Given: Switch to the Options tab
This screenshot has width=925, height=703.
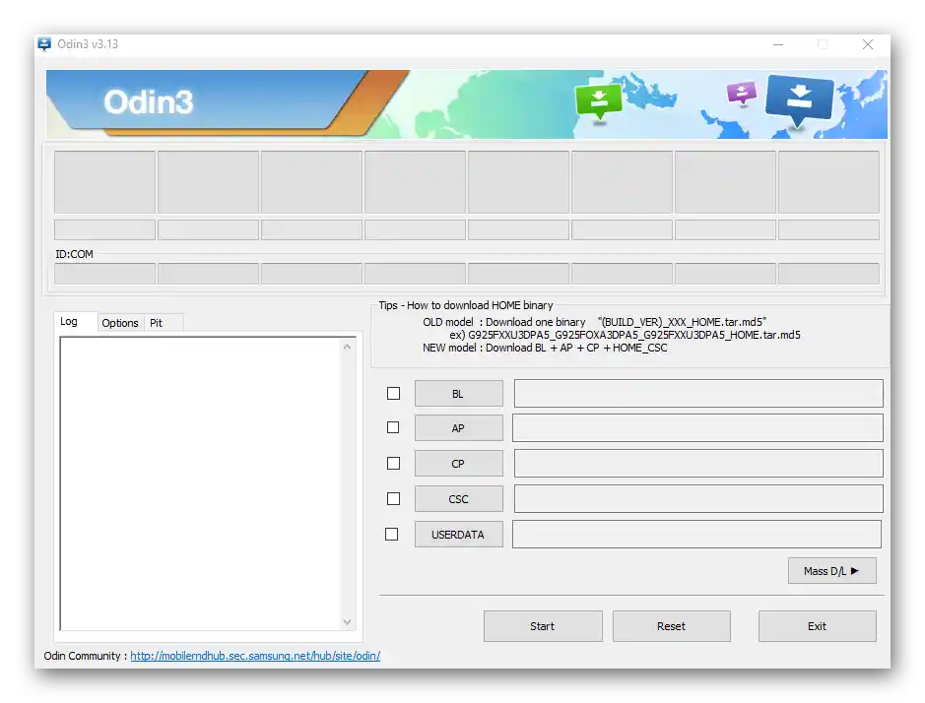Looking at the screenshot, I should point(120,323).
